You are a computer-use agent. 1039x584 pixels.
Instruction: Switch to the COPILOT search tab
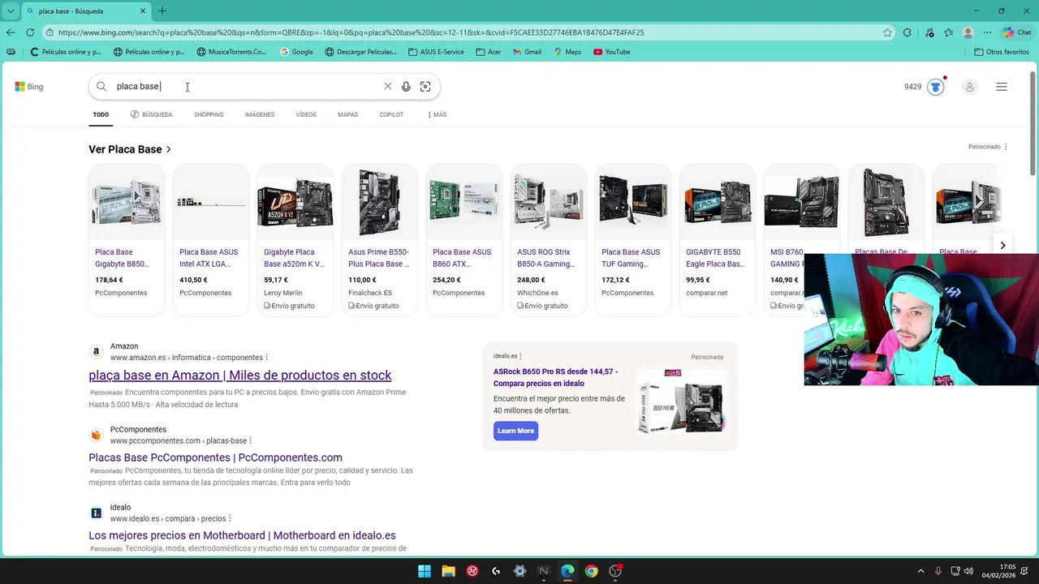(x=391, y=114)
